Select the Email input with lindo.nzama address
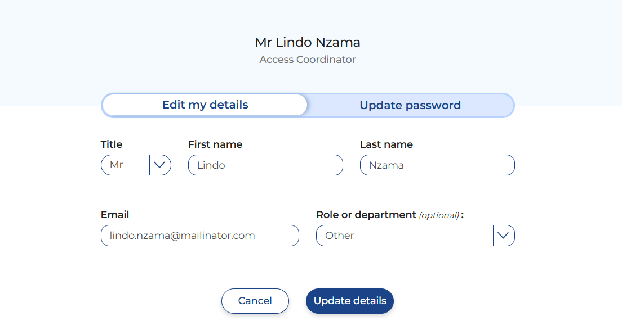This screenshot has height=330, width=622. click(x=199, y=236)
